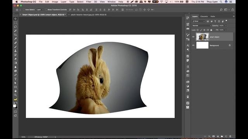Switch to the Paths tab

pyautogui.click(x=213, y=16)
